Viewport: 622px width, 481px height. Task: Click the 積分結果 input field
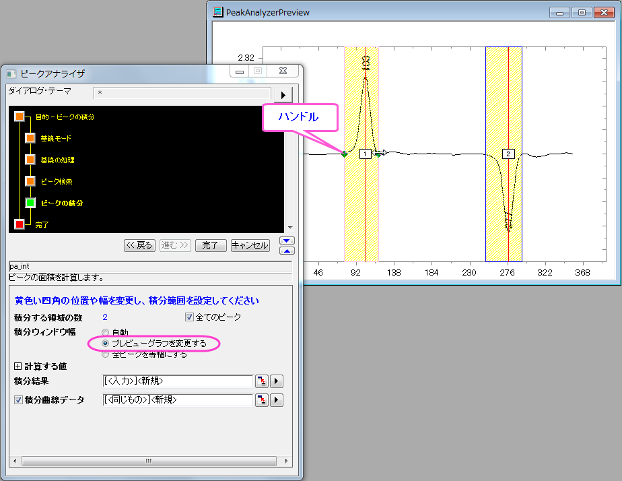click(x=178, y=381)
